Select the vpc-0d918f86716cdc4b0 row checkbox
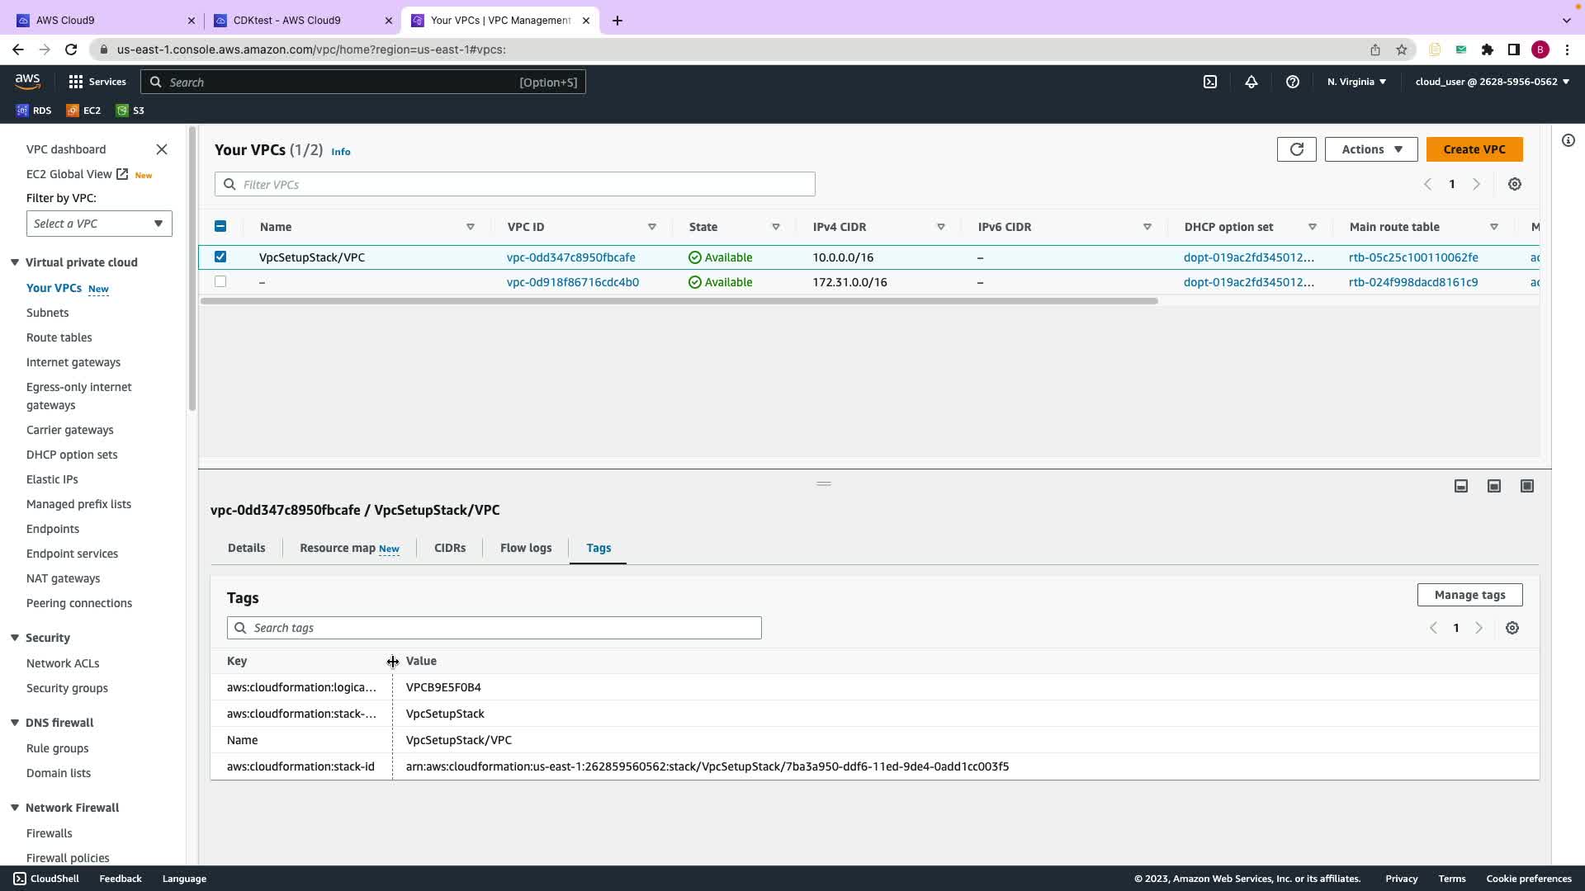1585x891 pixels. click(x=220, y=282)
